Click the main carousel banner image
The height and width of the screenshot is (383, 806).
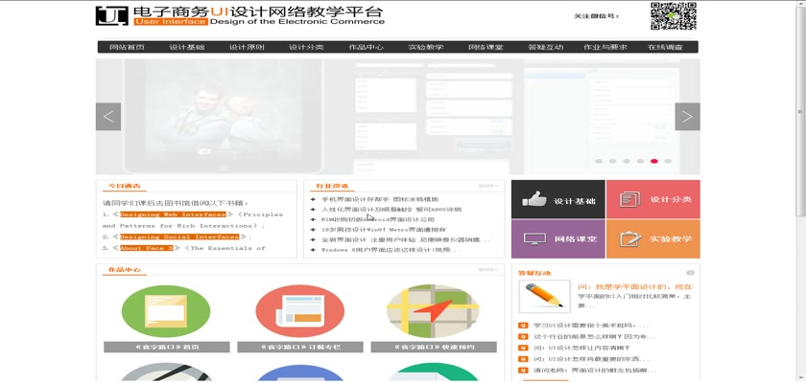pos(398,117)
